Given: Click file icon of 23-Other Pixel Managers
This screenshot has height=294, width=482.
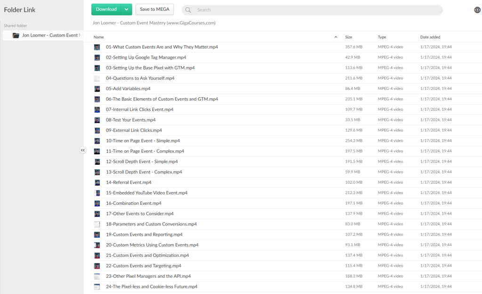Looking at the screenshot, I should click(97, 277).
